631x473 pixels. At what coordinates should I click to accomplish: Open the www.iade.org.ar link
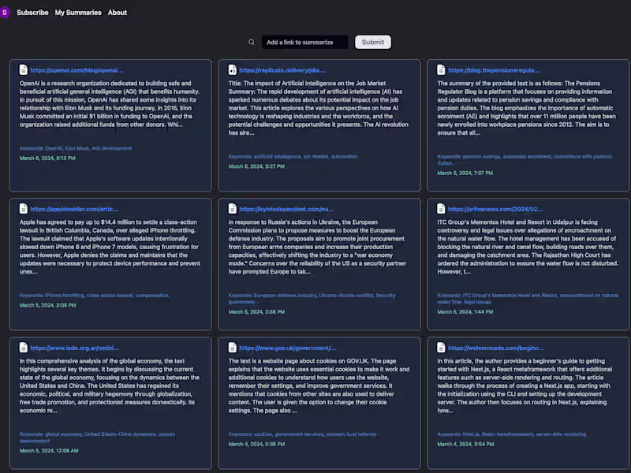coord(74,348)
